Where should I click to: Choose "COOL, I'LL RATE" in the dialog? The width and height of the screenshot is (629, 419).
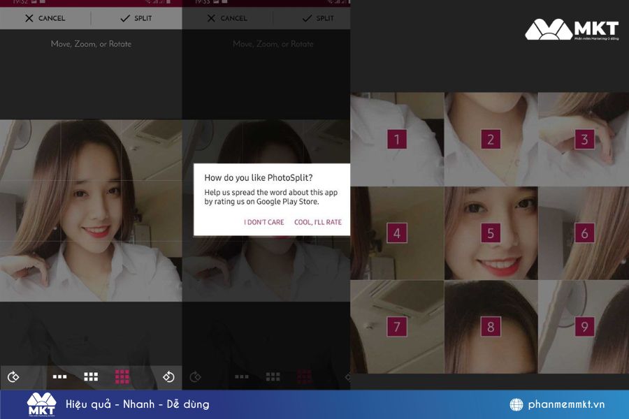[318, 222]
